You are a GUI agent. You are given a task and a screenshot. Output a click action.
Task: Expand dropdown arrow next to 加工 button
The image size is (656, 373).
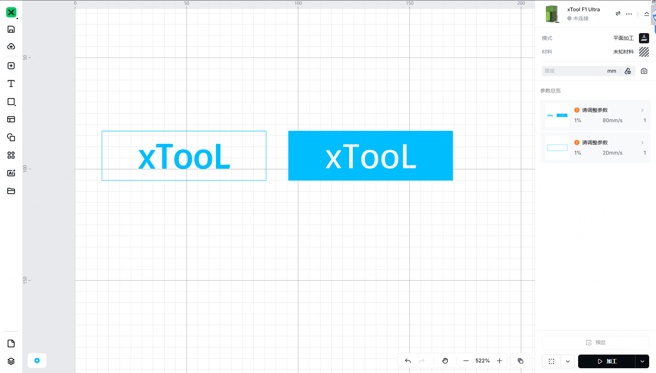pyautogui.click(x=642, y=361)
